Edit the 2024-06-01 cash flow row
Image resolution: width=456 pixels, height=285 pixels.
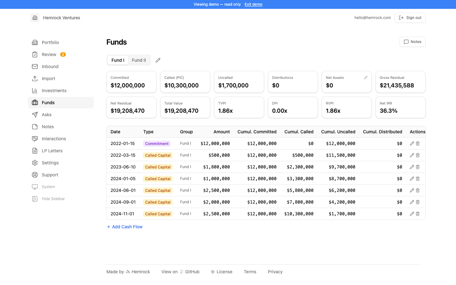412,190
